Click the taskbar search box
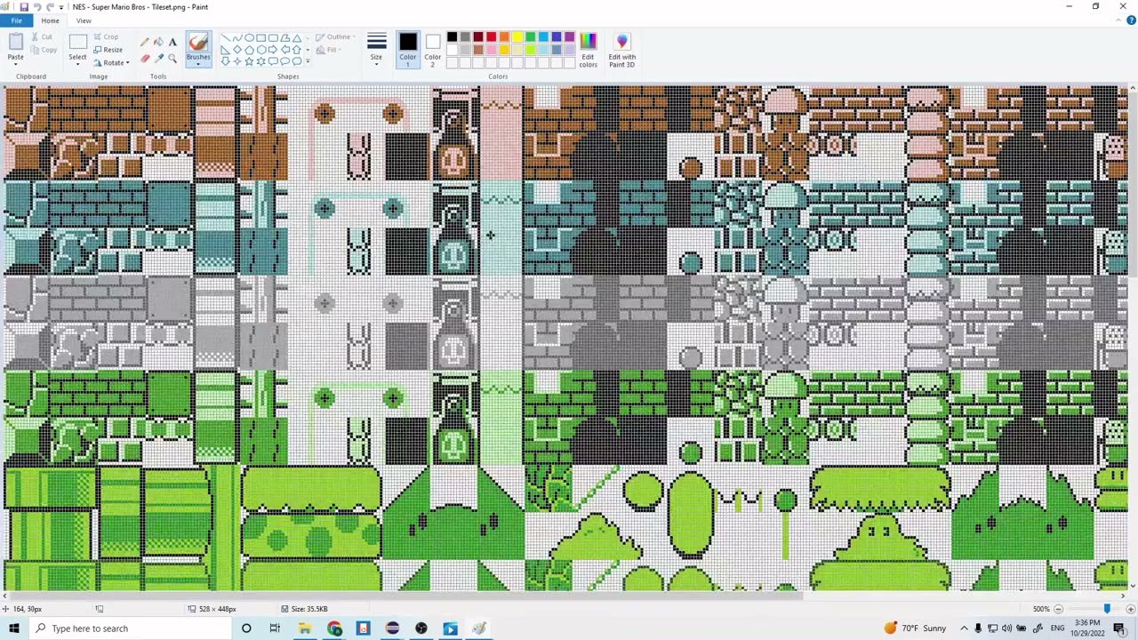1138x640 pixels. pos(129,628)
